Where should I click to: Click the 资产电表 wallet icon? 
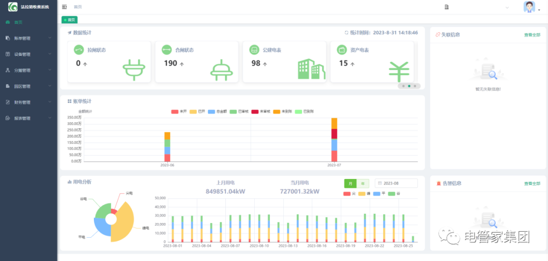[x=341, y=50]
